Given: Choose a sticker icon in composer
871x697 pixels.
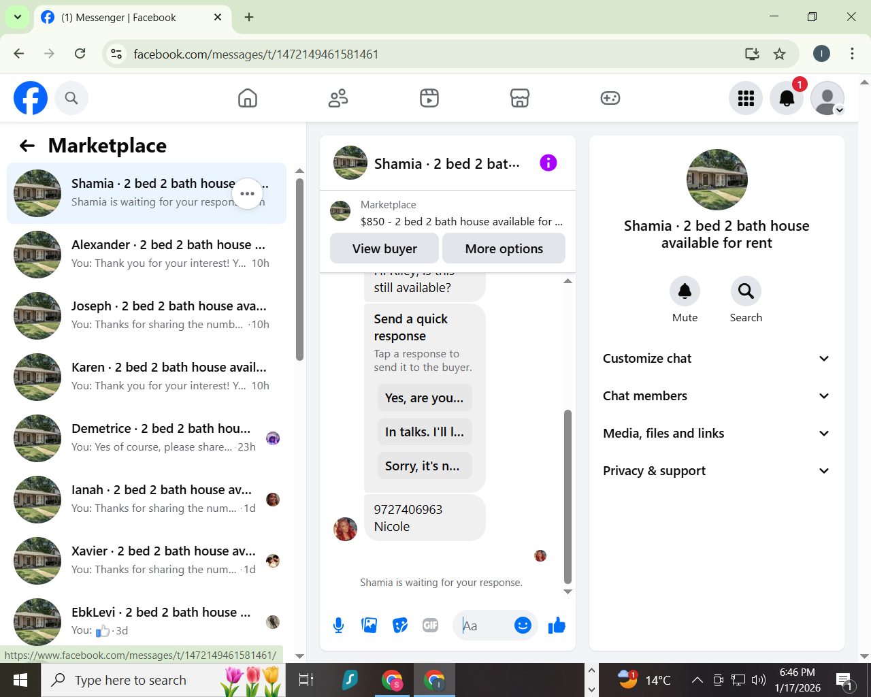Looking at the screenshot, I should click(x=400, y=625).
